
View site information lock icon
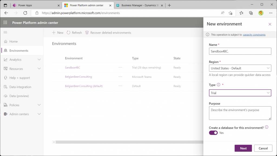point(37,13)
